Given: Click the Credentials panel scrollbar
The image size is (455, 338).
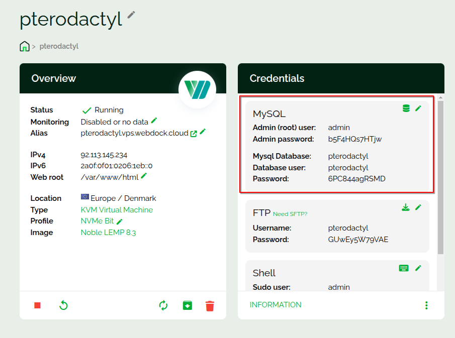Looking at the screenshot, I should [441, 176].
